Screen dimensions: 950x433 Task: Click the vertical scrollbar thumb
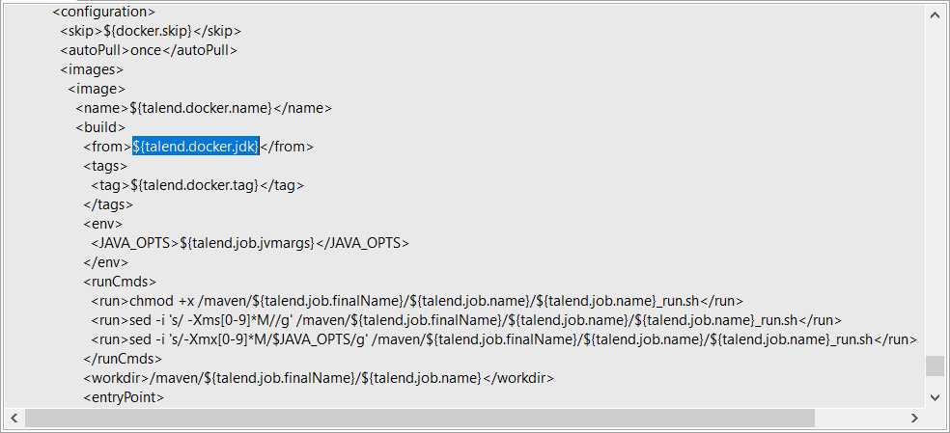(934, 367)
